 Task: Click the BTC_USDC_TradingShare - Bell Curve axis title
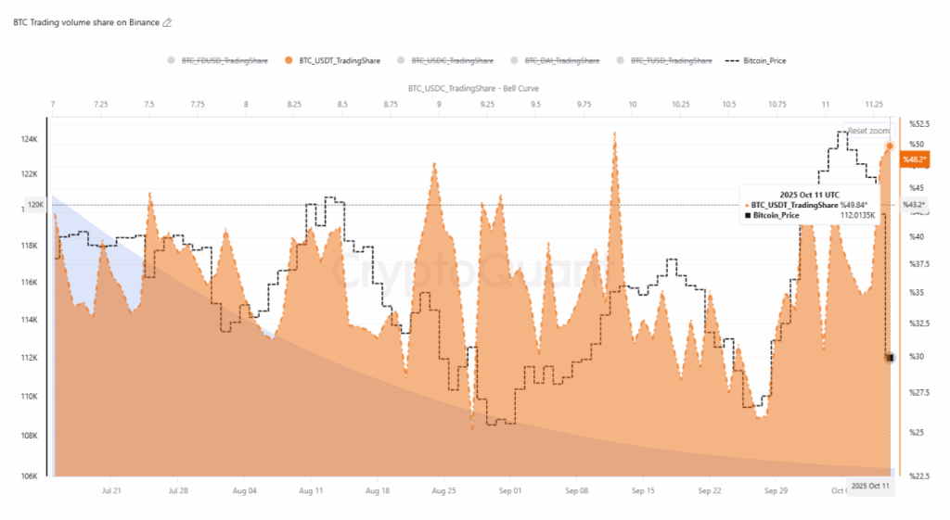click(x=473, y=88)
